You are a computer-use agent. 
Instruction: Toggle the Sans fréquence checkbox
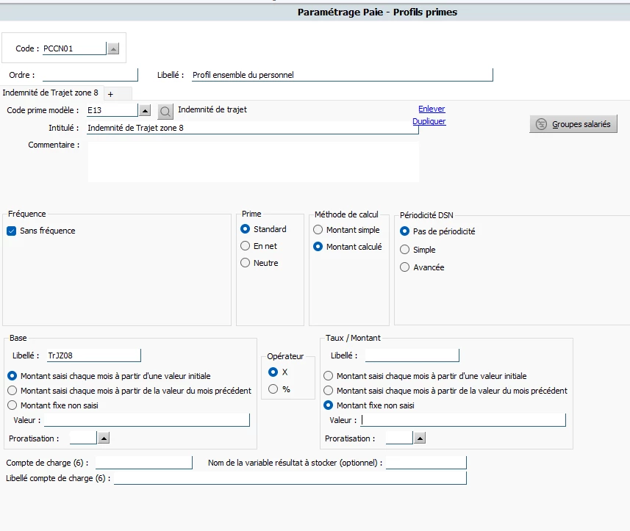tap(12, 231)
